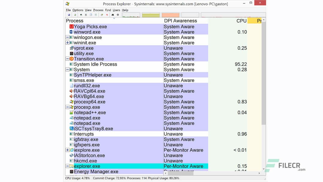Select the Find Window's Process target icon

[x=118, y=15]
